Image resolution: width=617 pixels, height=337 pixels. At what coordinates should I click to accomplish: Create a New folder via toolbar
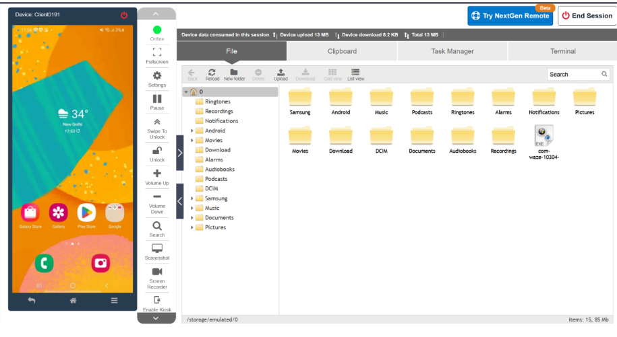[x=234, y=73]
